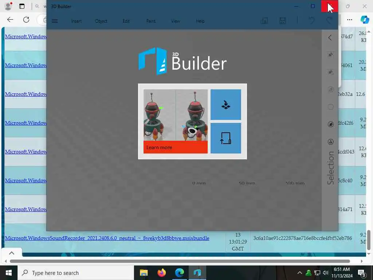Open Microsoft.Window link in row ending c8c40
The image size is (373, 280).
coord(26,180)
